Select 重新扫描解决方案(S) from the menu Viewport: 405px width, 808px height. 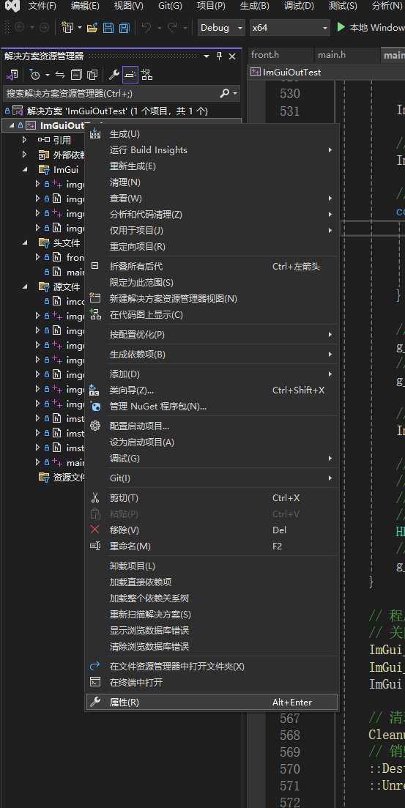[x=212, y=615]
